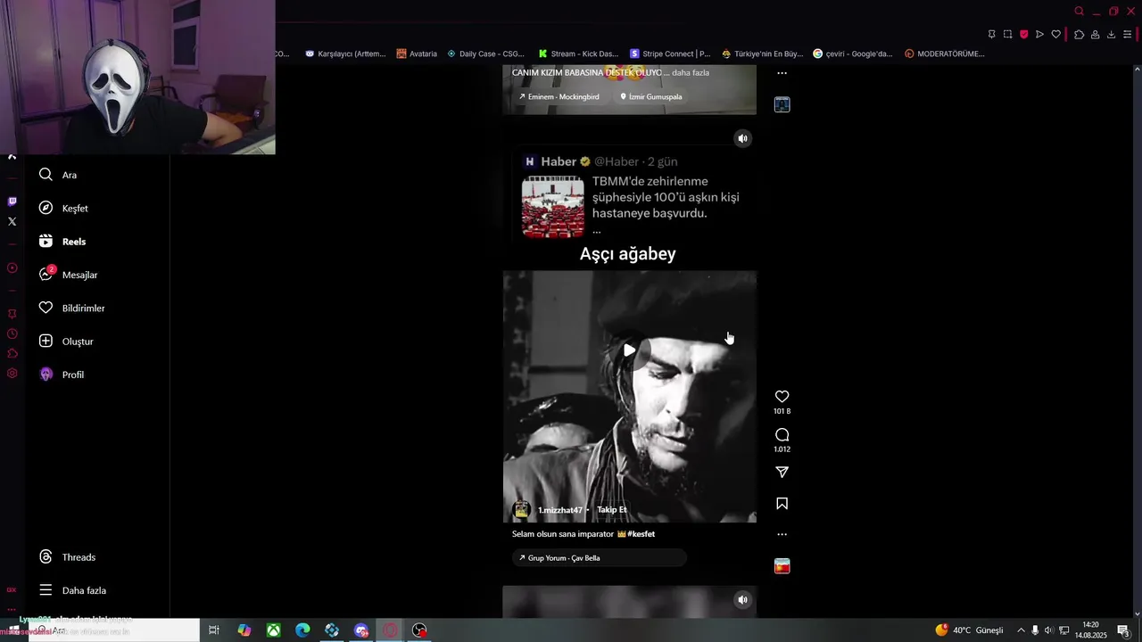Image resolution: width=1142 pixels, height=642 pixels.
Task: Expand caption with daha fazla
Action: point(691,72)
